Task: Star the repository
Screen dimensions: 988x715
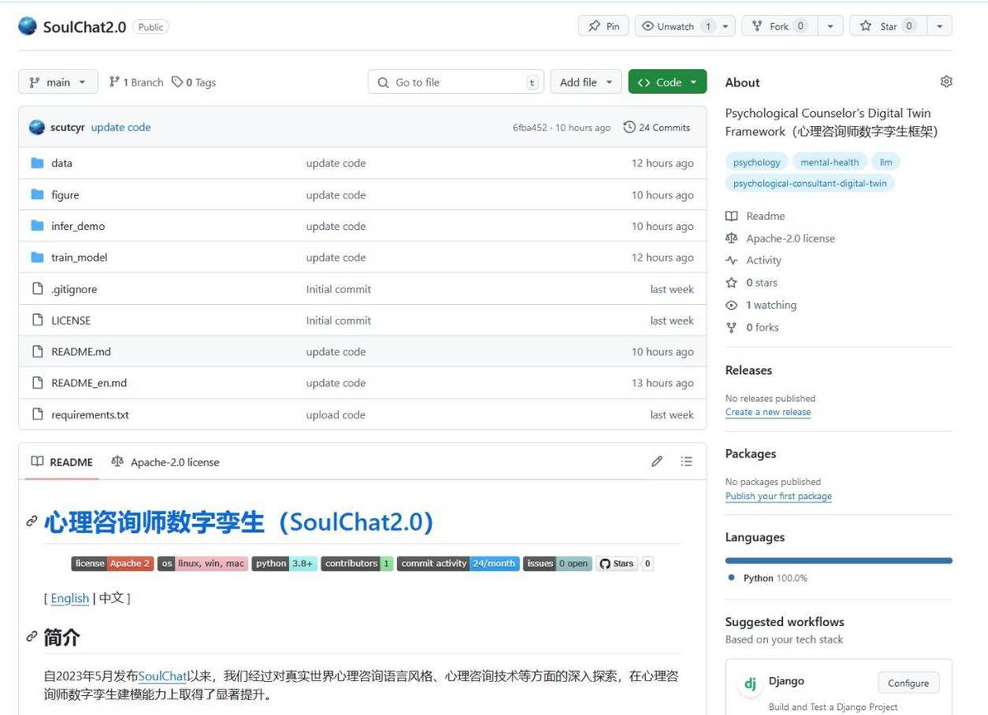Action: click(x=888, y=26)
